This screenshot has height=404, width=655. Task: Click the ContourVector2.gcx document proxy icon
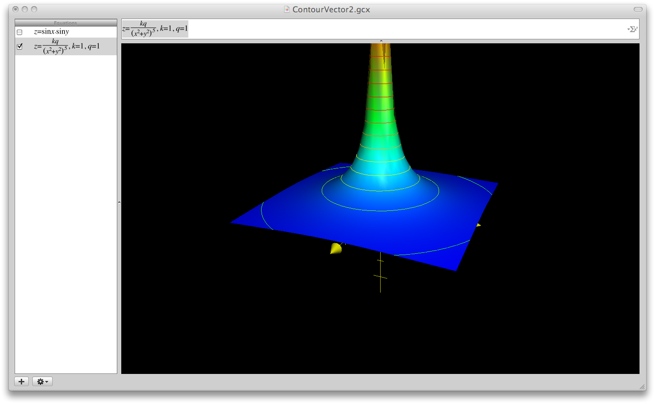coord(285,9)
